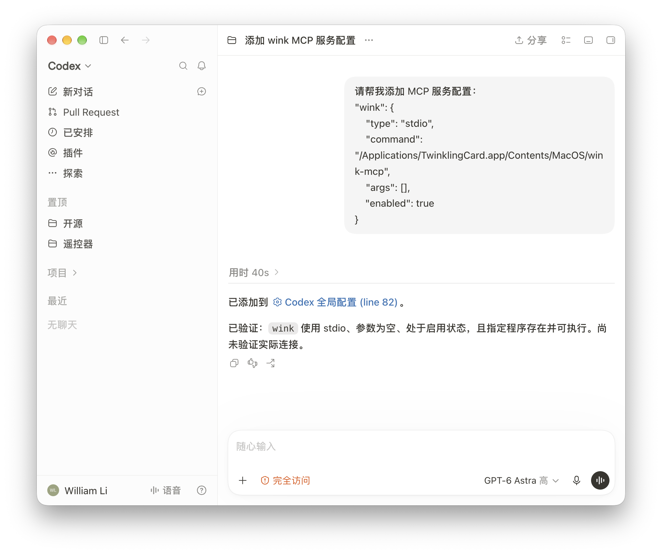Open the GPT-6 Astra model selector
This screenshot has height=554, width=662.
[x=521, y=480]
